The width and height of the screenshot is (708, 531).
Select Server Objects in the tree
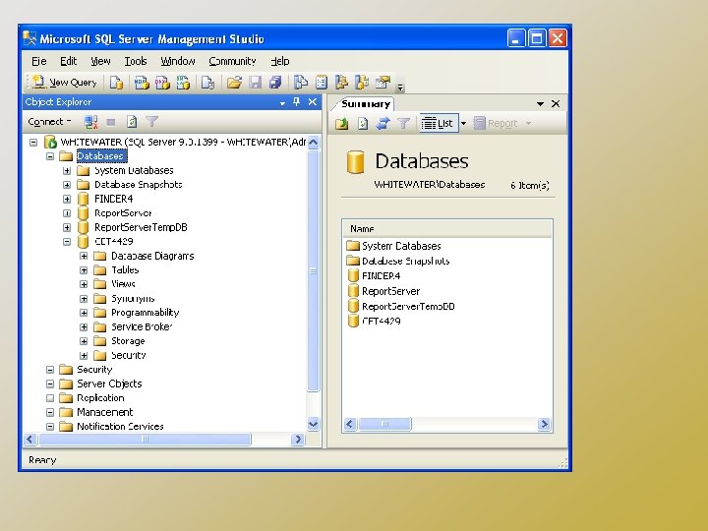point(109,383)
